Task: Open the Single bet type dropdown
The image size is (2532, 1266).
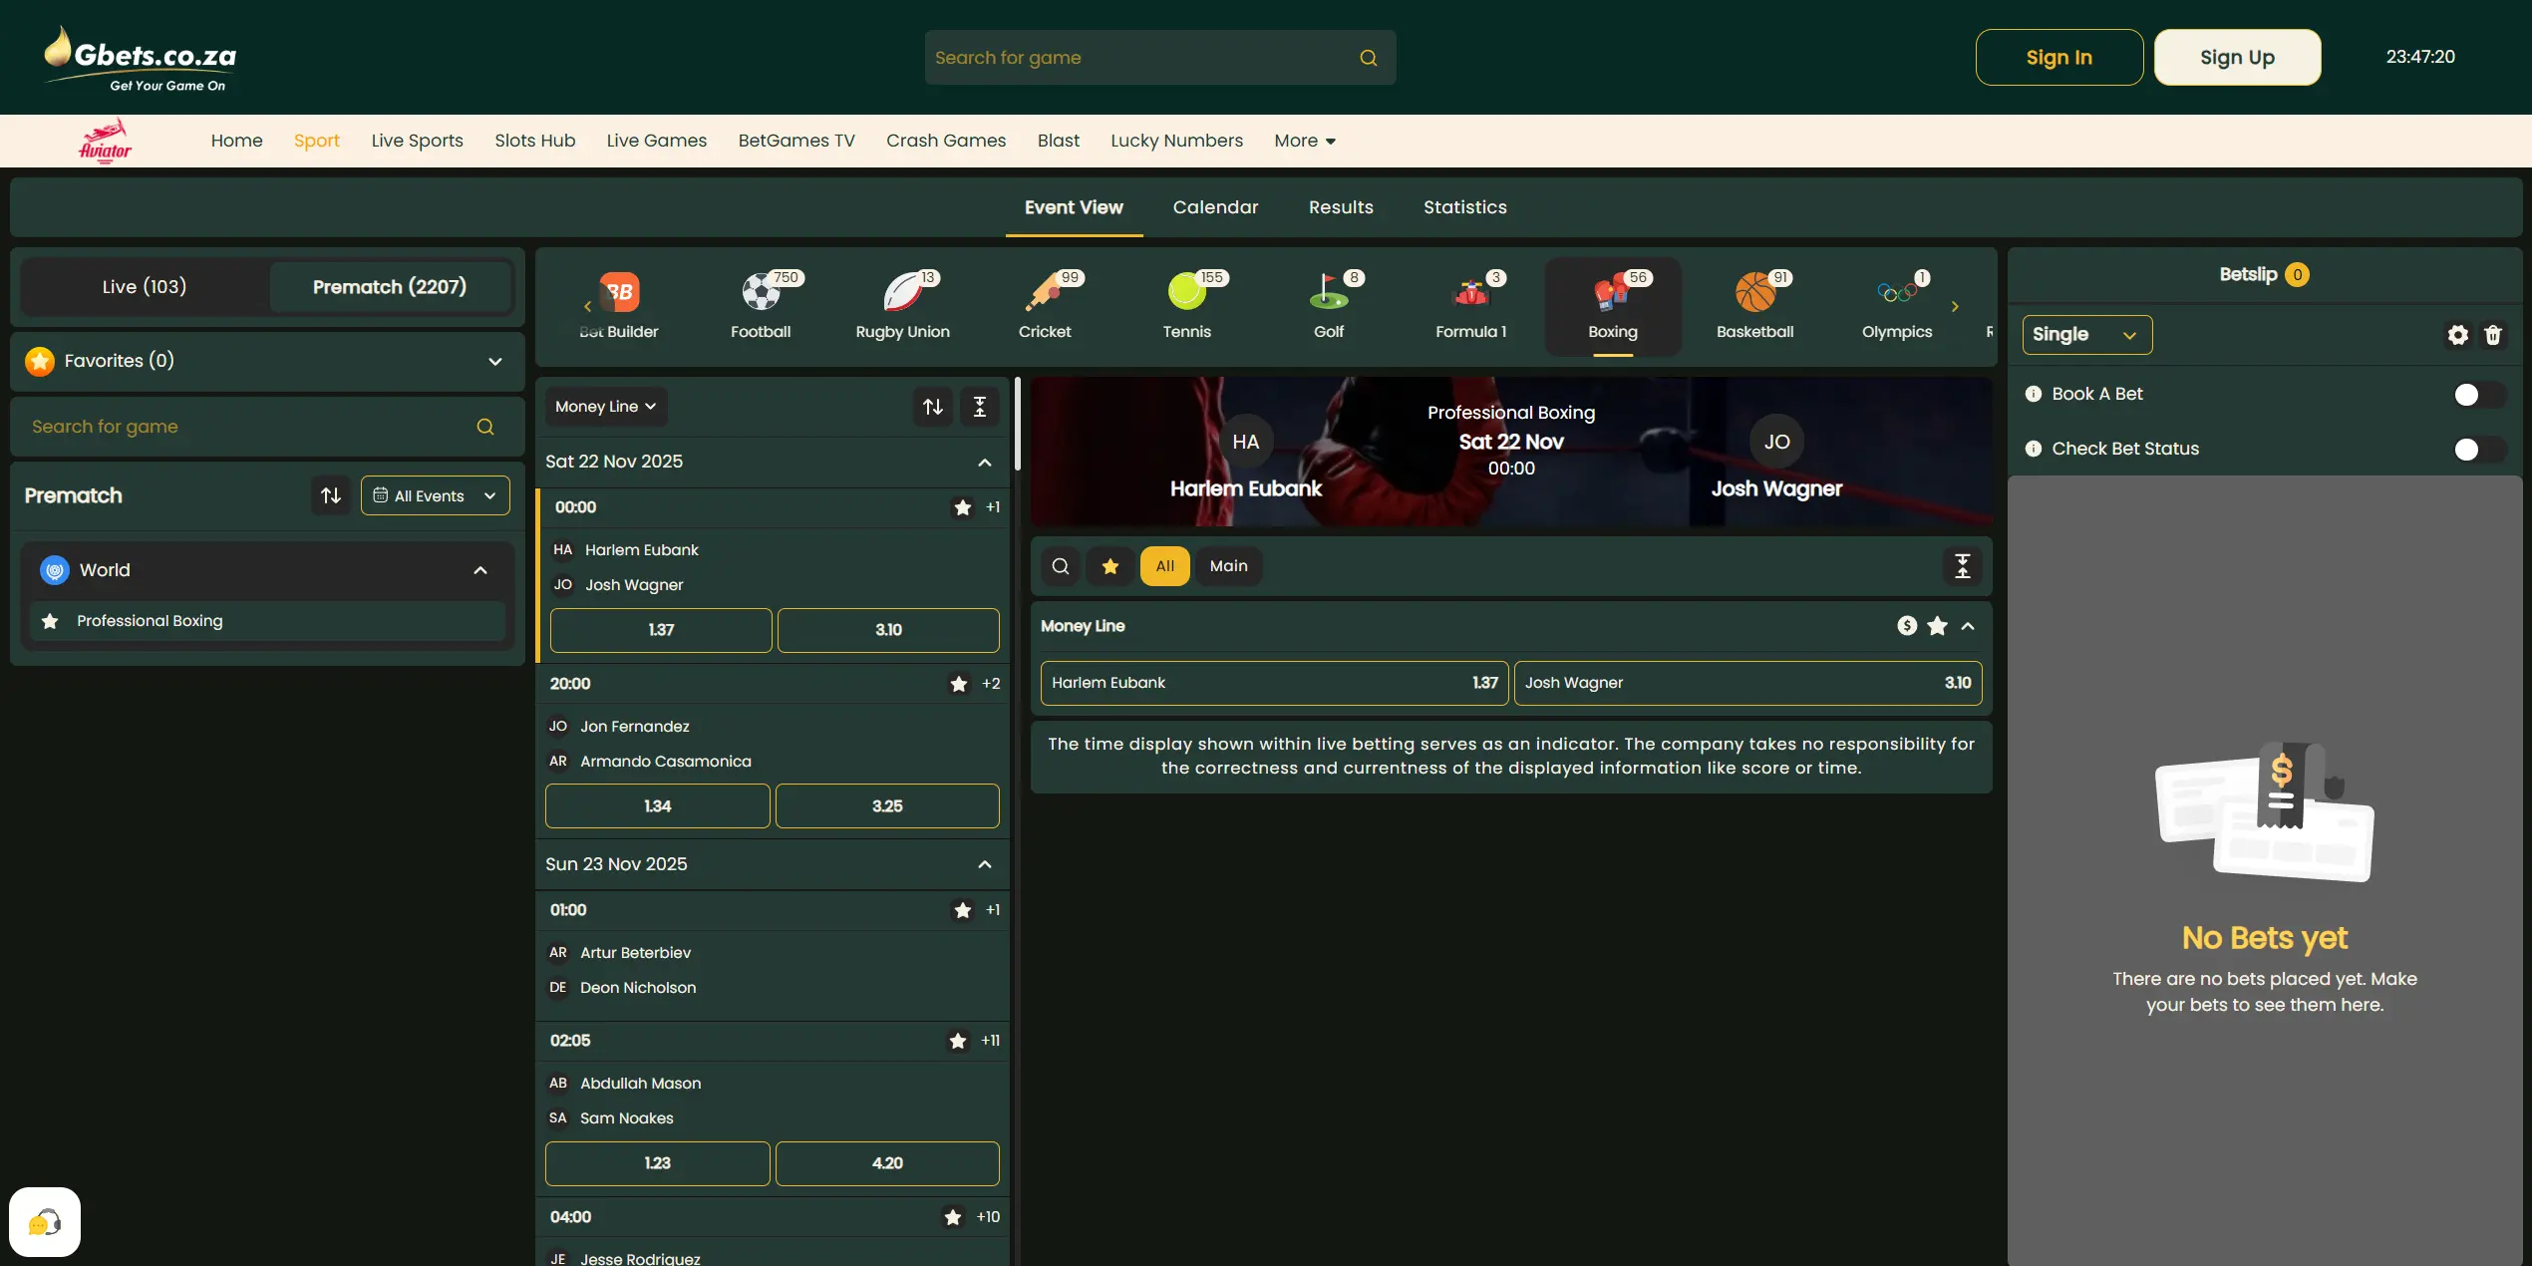Action: point(2085,335)
